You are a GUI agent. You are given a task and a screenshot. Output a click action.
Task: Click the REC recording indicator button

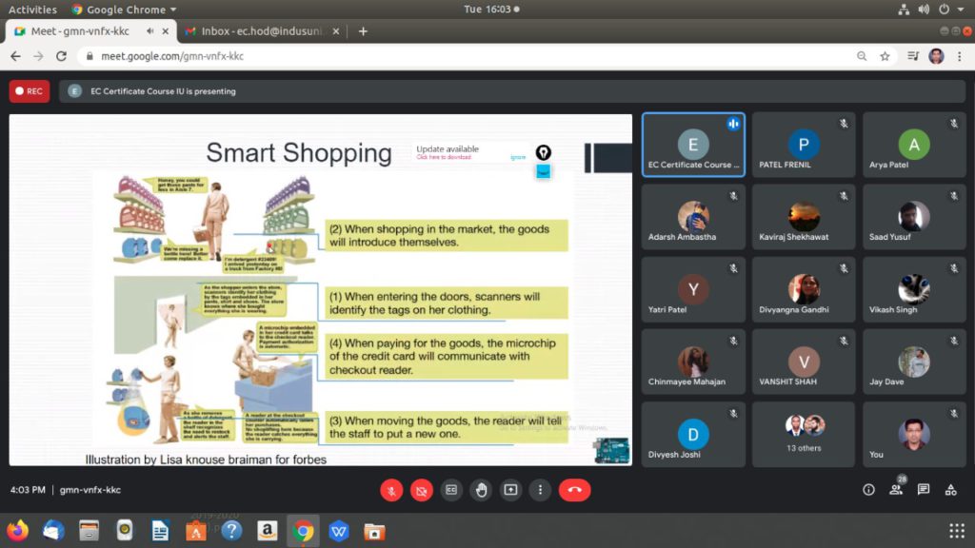point(30,91)
